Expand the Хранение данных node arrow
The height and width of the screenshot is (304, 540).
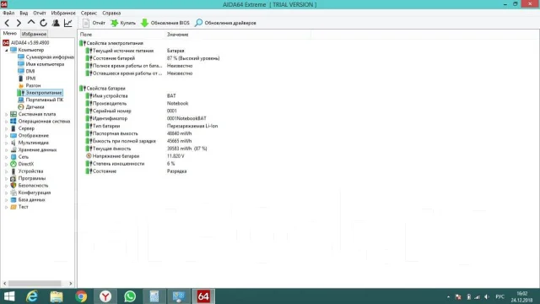tap(6, 150)
